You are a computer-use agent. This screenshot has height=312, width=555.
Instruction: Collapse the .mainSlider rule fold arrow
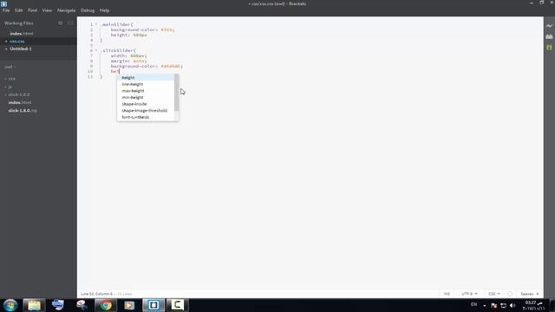(96, 24)
